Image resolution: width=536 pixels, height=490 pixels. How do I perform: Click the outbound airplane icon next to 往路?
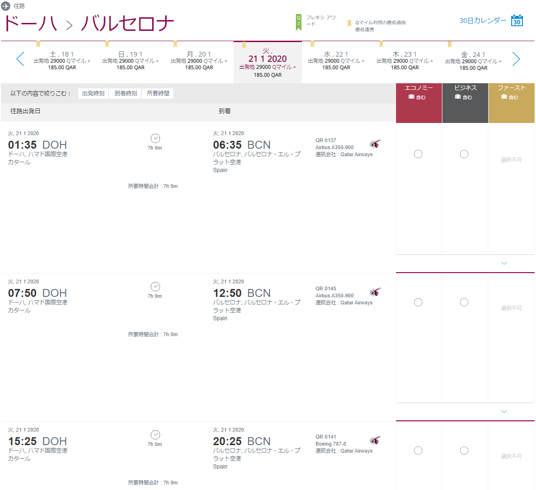click(6, 6)
